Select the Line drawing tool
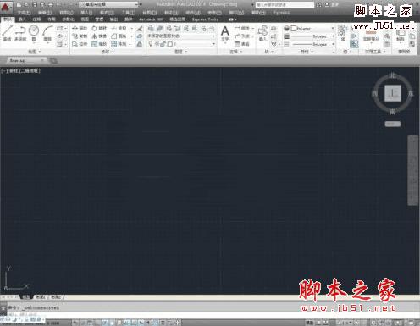Screen dimensions: 420x326 tap(8, 33)
